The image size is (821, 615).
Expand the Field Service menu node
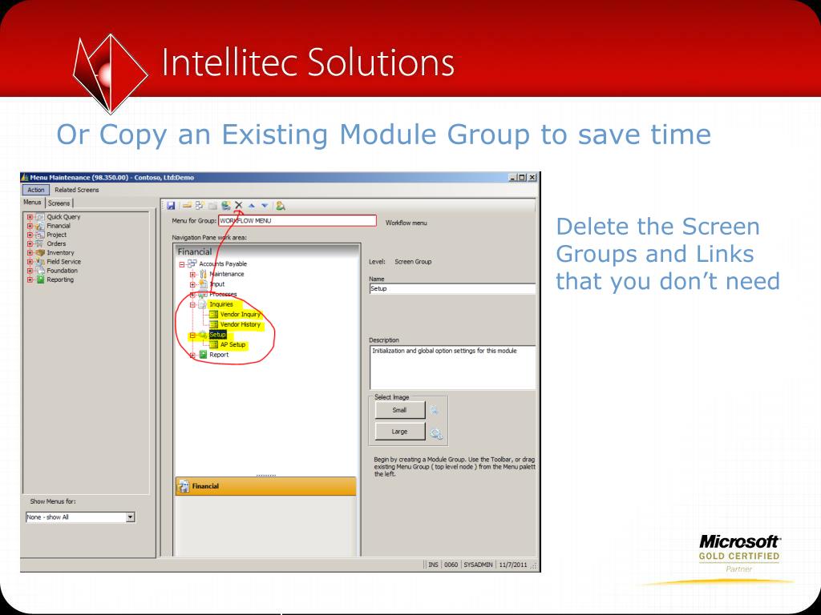click(x=30, y=262)
